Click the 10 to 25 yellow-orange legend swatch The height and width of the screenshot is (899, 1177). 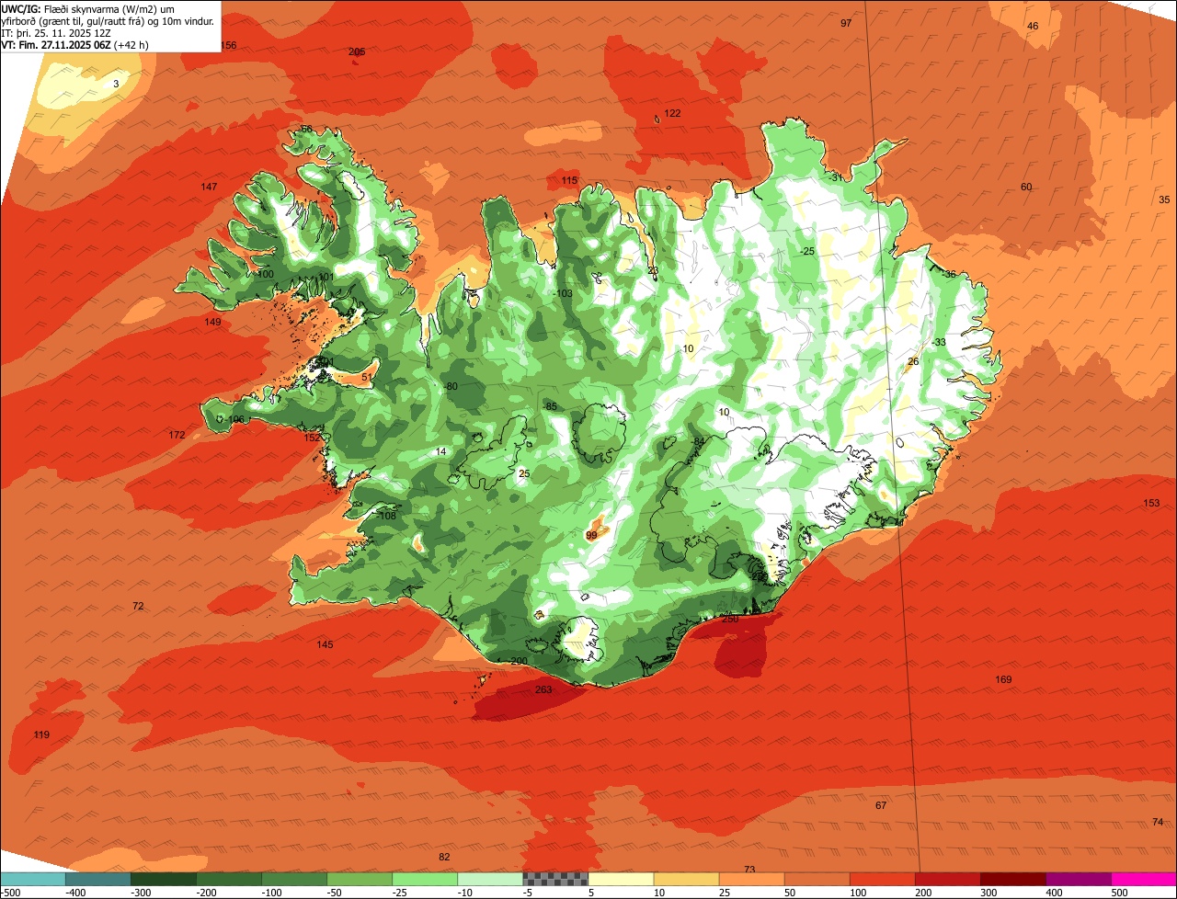coord(686,879)
